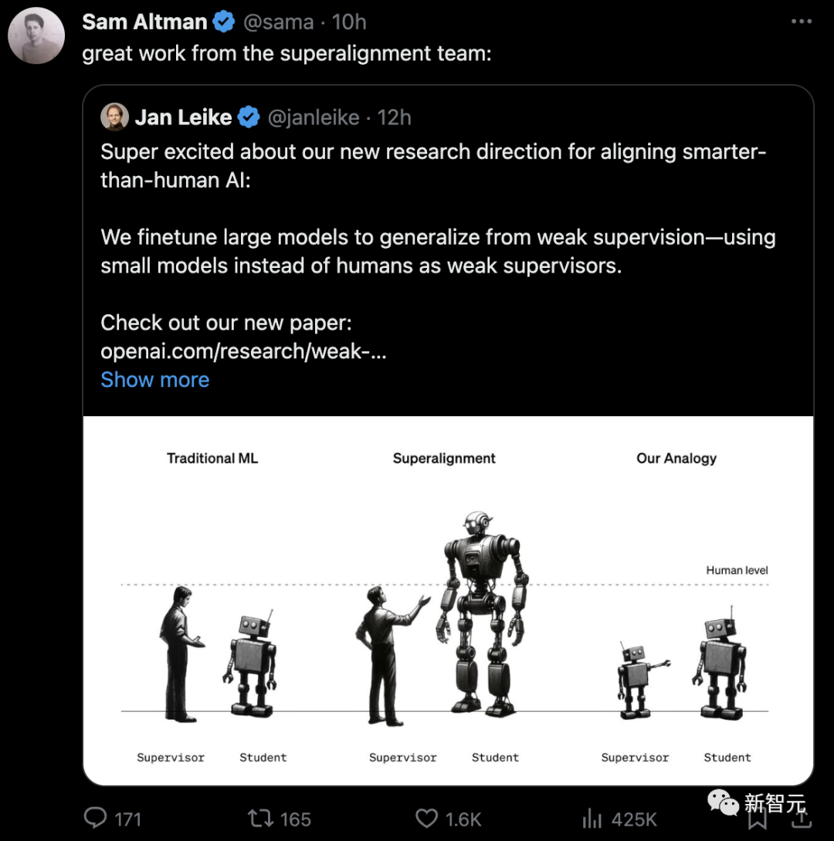
Task: Like the tweet with the heart icon
Action: 426,818
